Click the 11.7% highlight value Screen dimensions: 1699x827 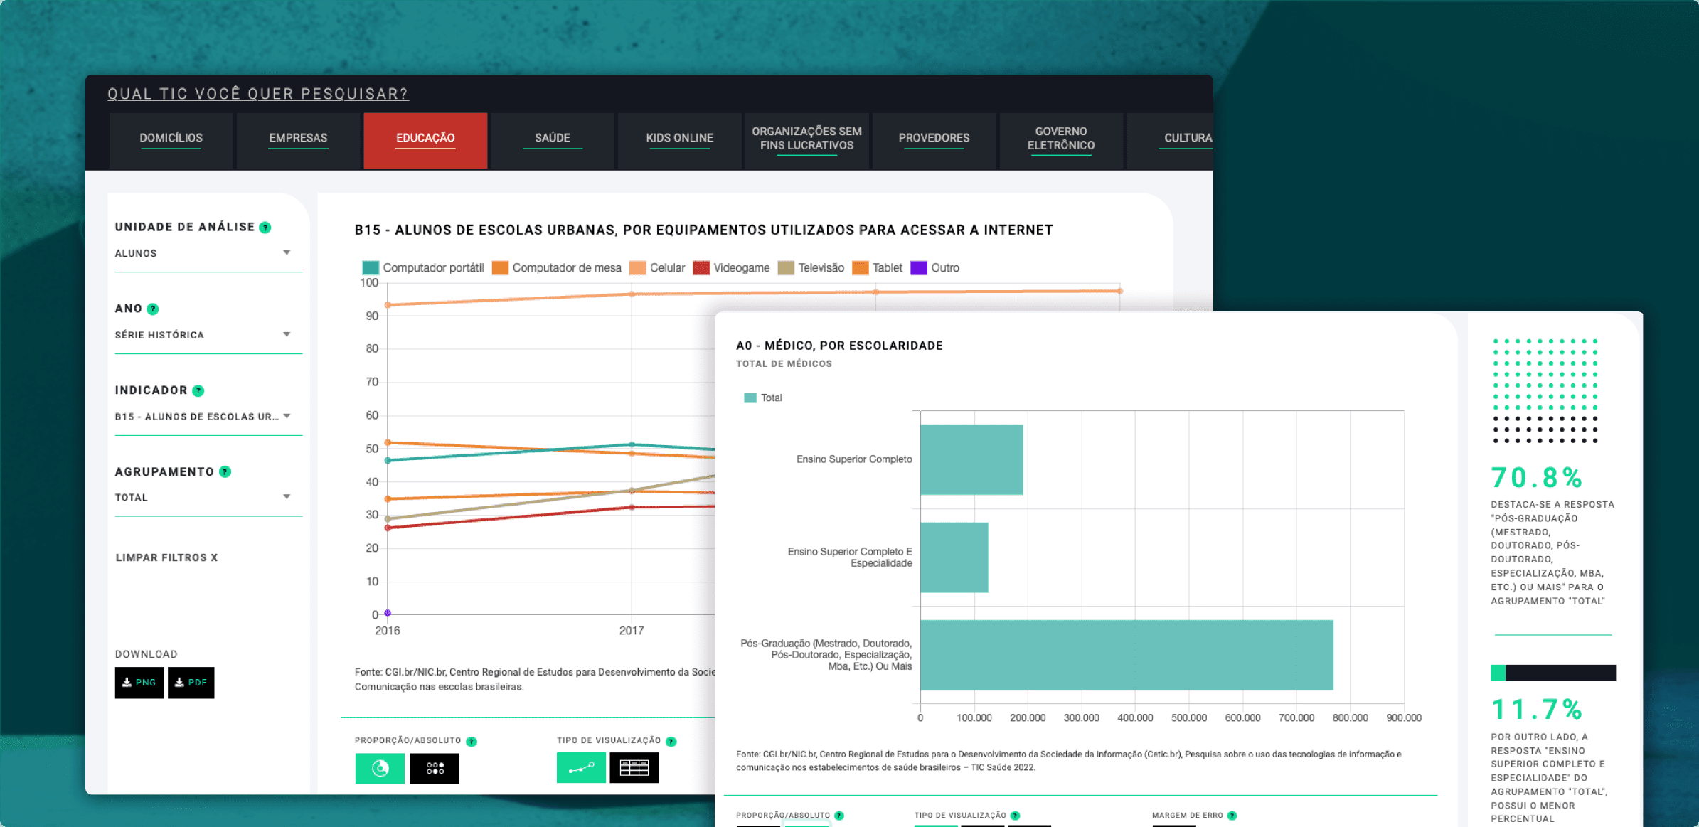(1537, 710)
